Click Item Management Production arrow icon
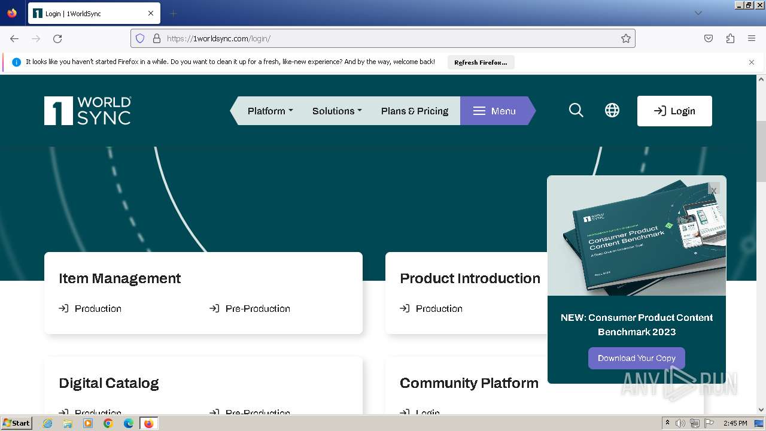This screenshot has height=431, width=766. (x=63, y=308)
